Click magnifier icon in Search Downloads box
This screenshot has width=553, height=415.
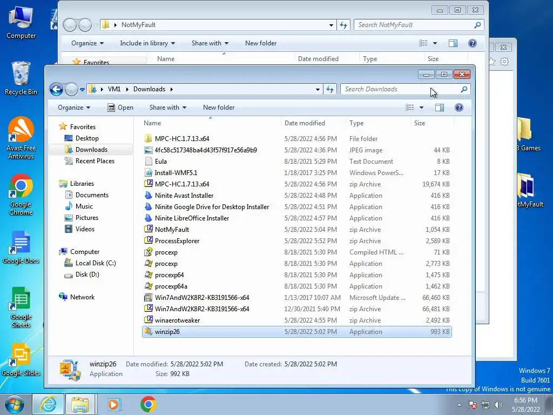click(x=464, y=89)
